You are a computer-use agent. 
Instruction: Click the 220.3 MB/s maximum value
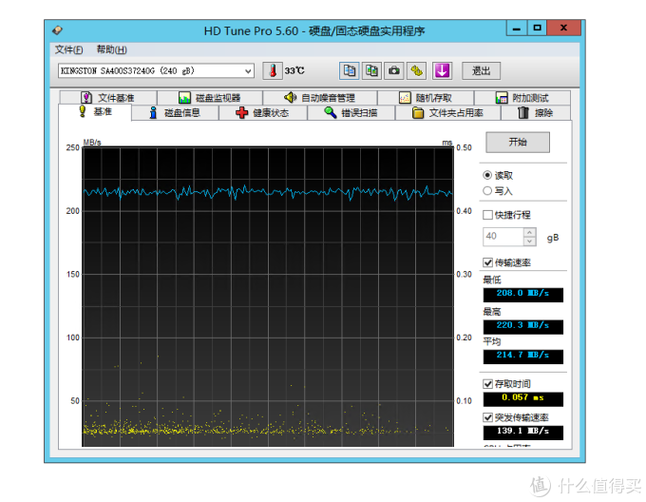[x=522, y=326]
